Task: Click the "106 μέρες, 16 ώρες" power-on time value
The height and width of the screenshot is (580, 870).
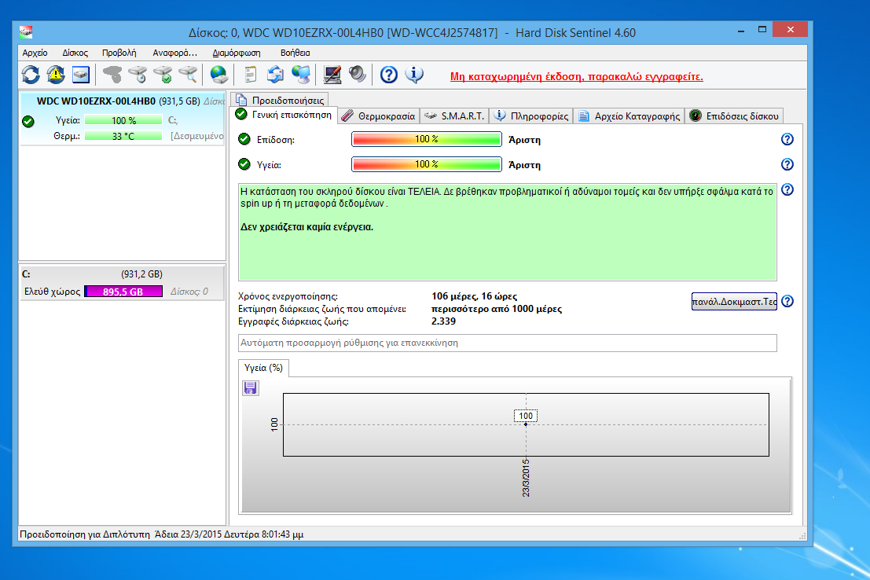Action: coord(475,296)
